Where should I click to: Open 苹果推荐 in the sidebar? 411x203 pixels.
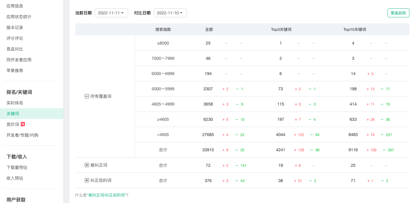coord(15,70)
